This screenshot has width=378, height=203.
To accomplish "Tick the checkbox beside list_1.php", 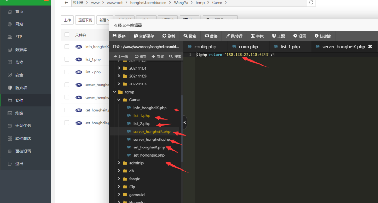I will [x=67, y=59].
